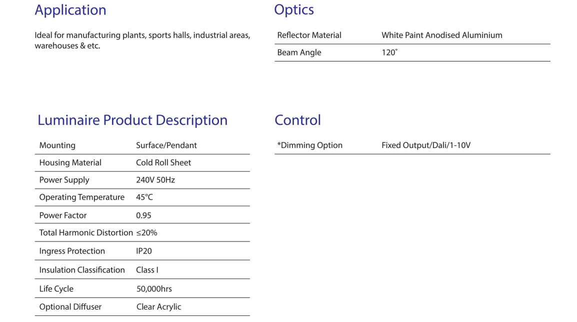Select the Beam Angle label
The height and width of the screenshot is (322, 577).
tap(299, 52)
